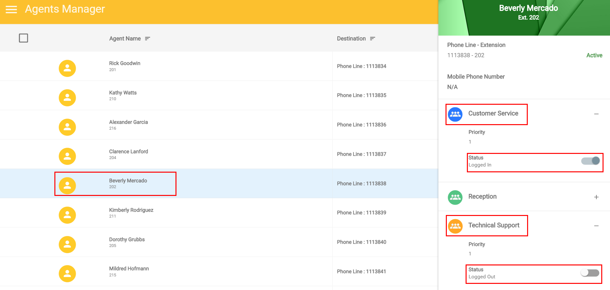Screen dimensions: 610x290
Task: Click Kathy Watts' avatar icon
Action: (67, 98)
